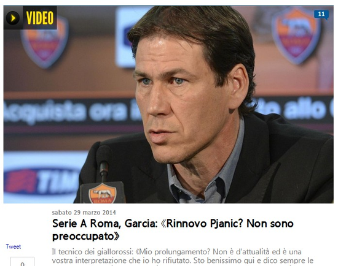Click the tweet counter box showing 0
The width and height of the screenshot is (338, 266).
22,262
